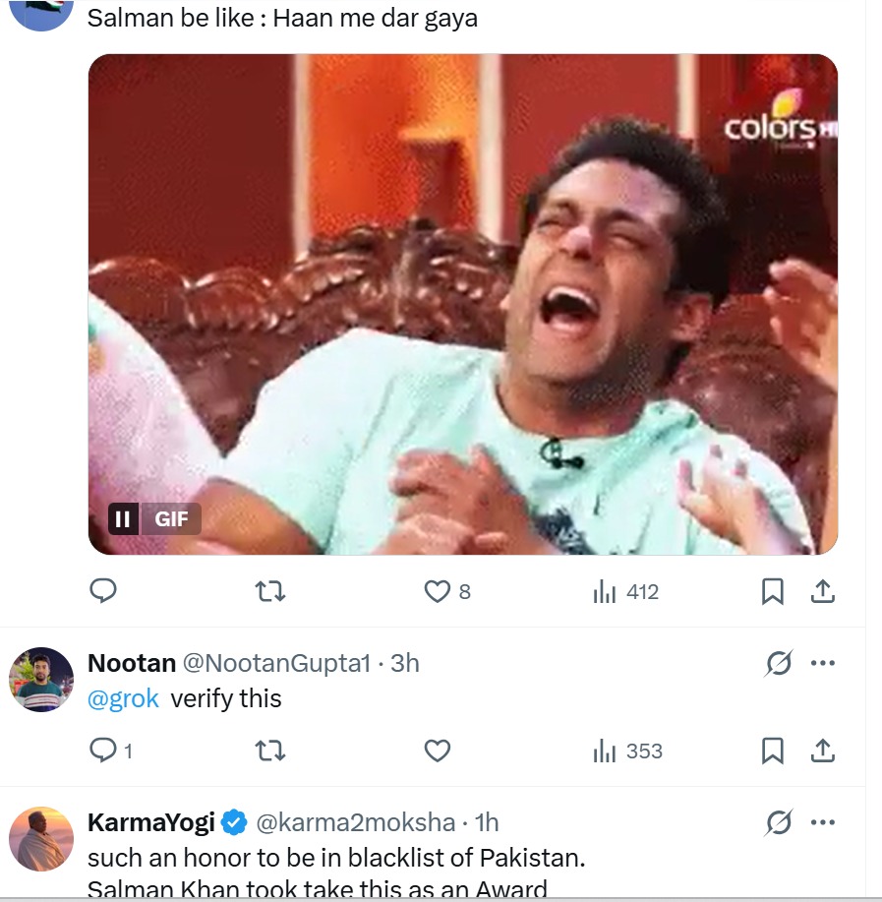Like the GIF tweet with 8 likes
This screenshot has height=902, width=882.
(x=437, y=591)
